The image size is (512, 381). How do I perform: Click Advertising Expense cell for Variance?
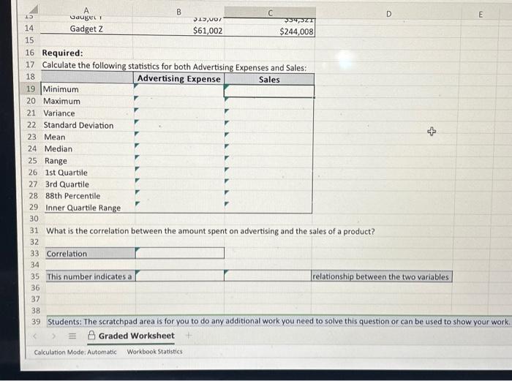179,113
